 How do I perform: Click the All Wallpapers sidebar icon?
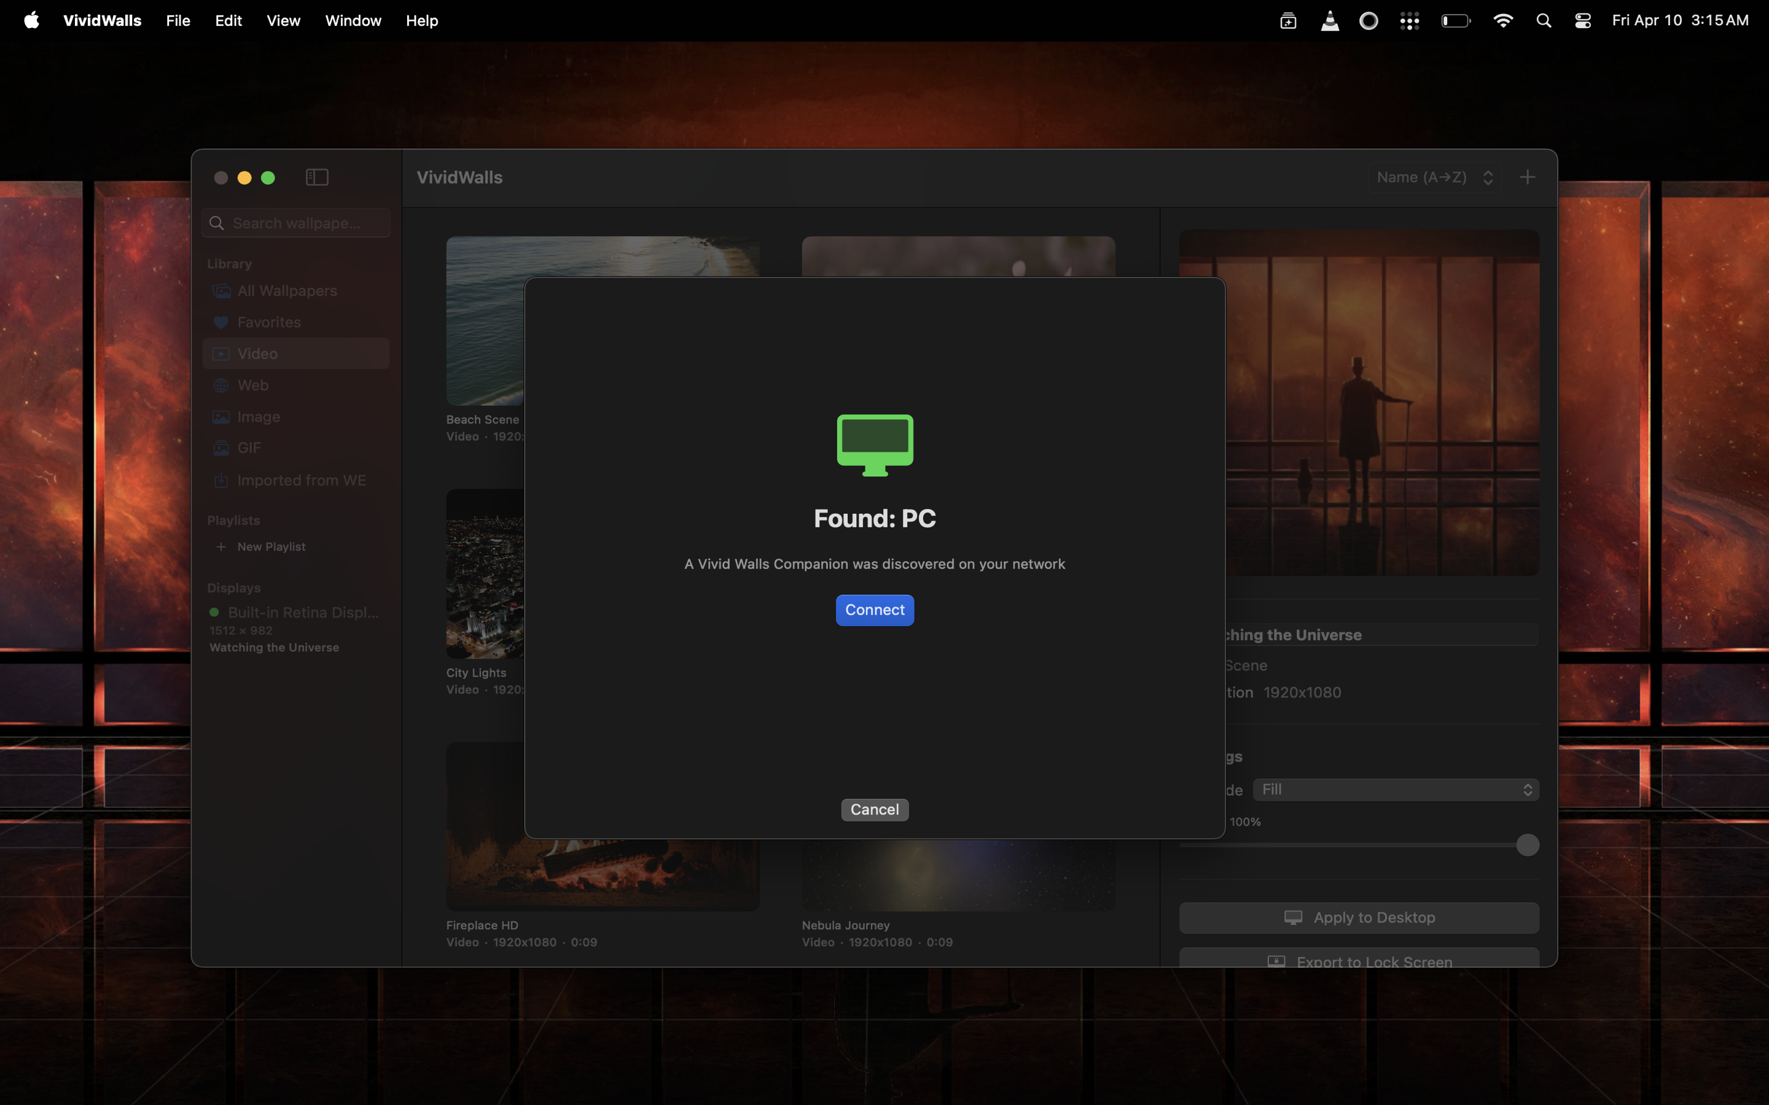click(221, 291)
